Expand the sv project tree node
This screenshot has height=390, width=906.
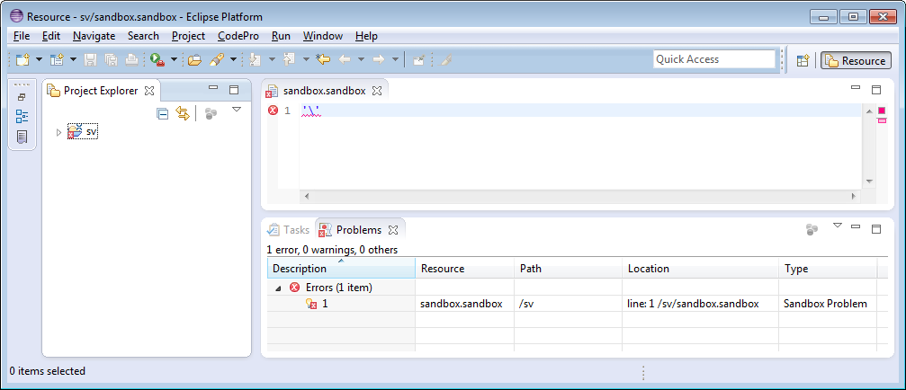58,133
